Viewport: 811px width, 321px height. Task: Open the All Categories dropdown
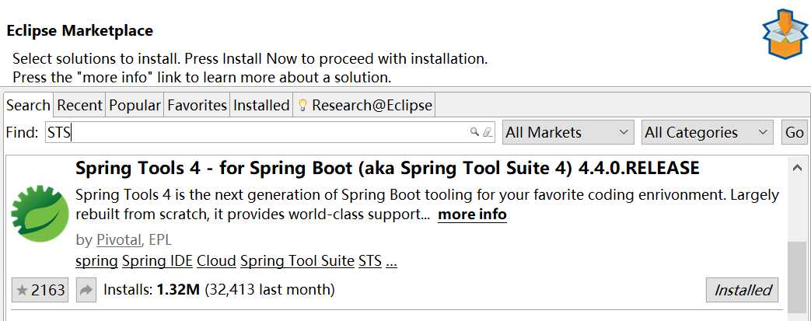click(x=707, y=132)
